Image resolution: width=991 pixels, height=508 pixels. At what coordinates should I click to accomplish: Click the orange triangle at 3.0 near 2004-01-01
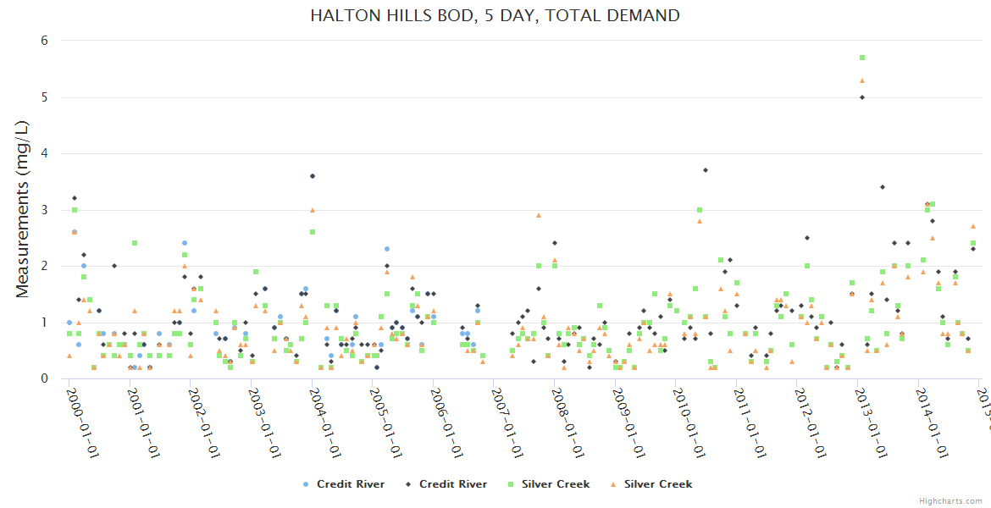pos(313,210)
